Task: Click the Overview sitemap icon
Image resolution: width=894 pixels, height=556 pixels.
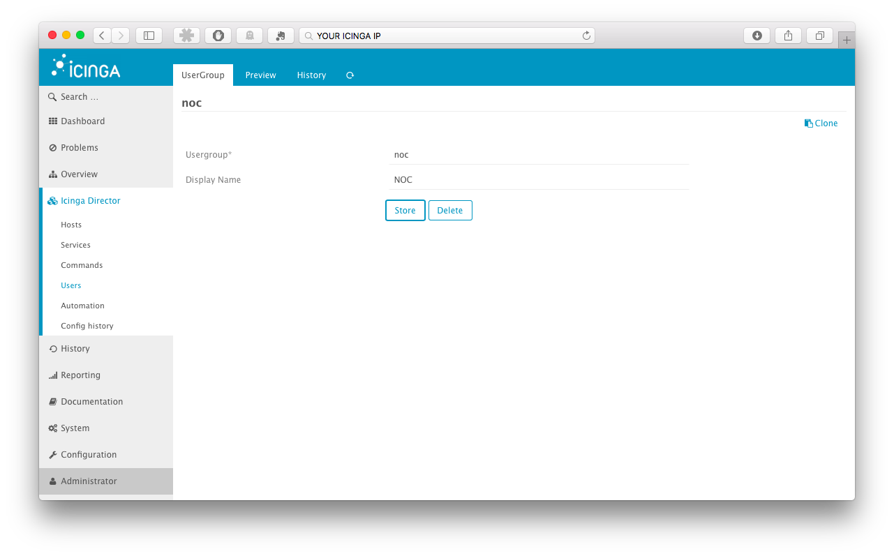Action: click(x=53, y=174)
